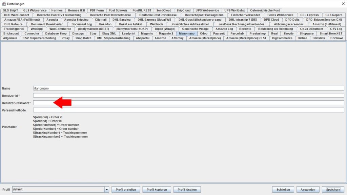Open the Discogs tab
The height and width of the screenshot is (195, 347).
[x=78, y=33]
